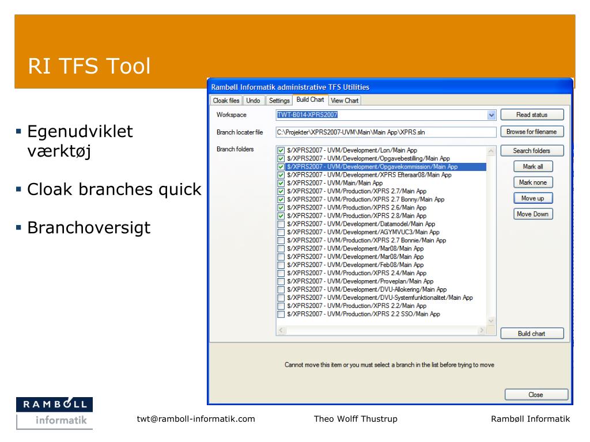Select the UVM/Main/Main App row text
This screenshot has height=442, width=590.
point(335,183)
